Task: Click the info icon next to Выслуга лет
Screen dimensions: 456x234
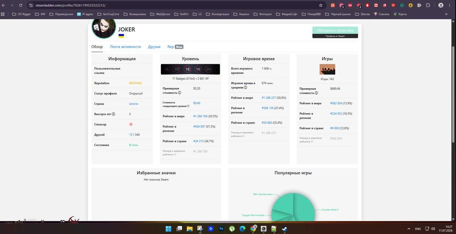Action: (114, 114)
